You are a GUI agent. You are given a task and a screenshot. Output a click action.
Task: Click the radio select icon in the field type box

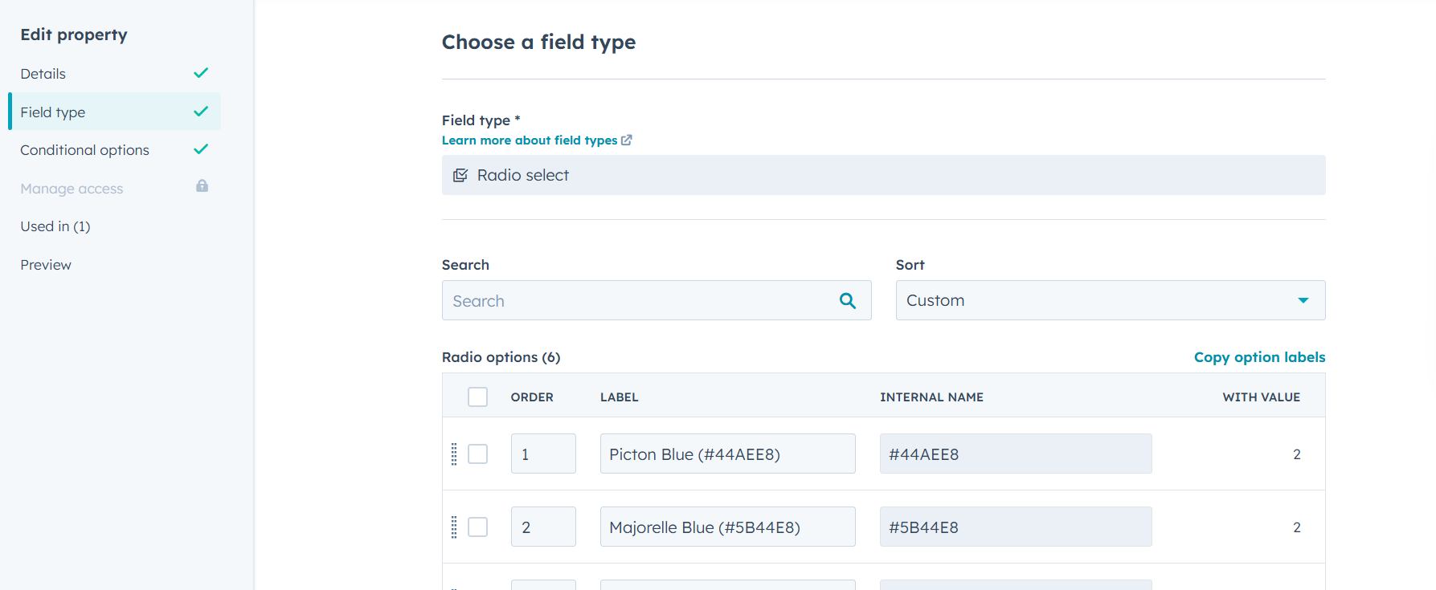(x=460, y=175)
